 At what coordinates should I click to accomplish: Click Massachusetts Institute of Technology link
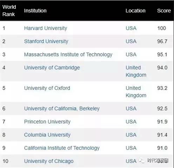68,55
